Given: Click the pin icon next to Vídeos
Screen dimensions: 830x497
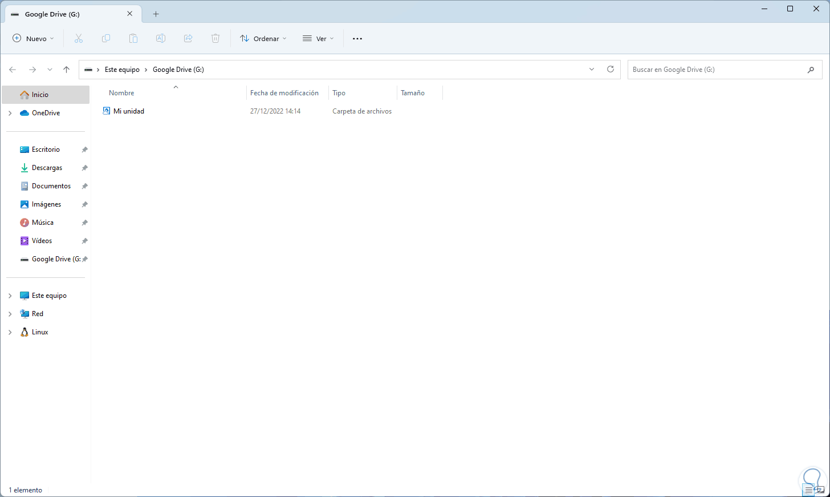Looking at the screenshot, I should coord(84,241).
